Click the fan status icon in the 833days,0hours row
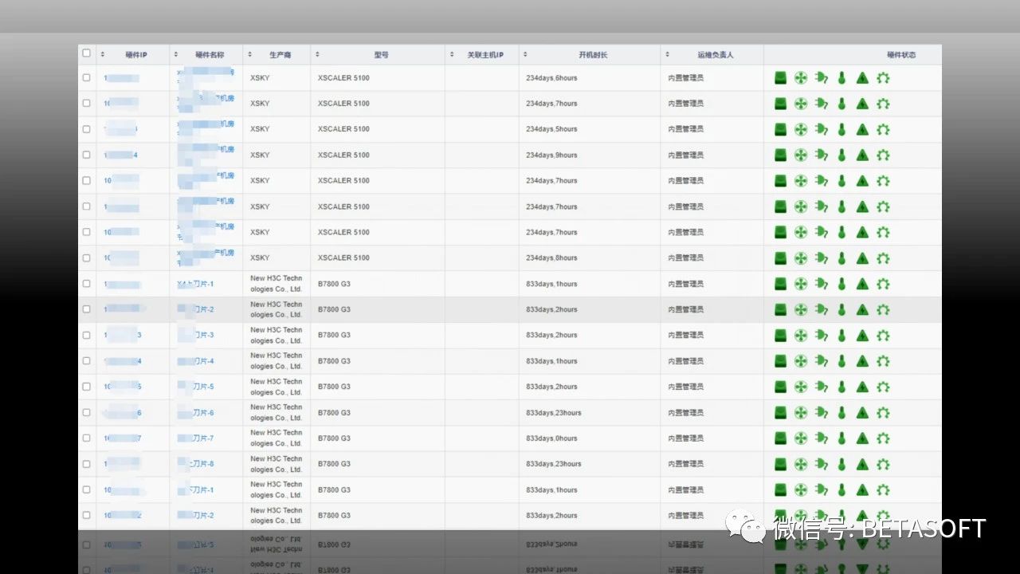This screenshot has height=574, width=1020. (x=801, y=438)
